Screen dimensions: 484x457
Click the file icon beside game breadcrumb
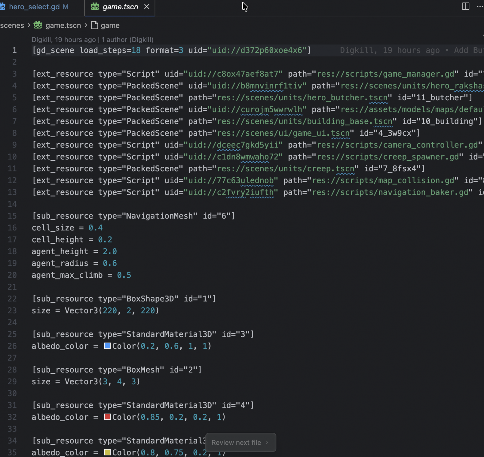95,25
